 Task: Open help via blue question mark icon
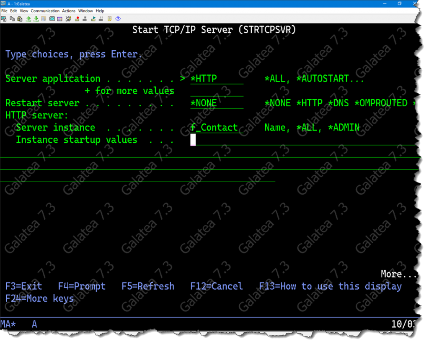(118, 18)
